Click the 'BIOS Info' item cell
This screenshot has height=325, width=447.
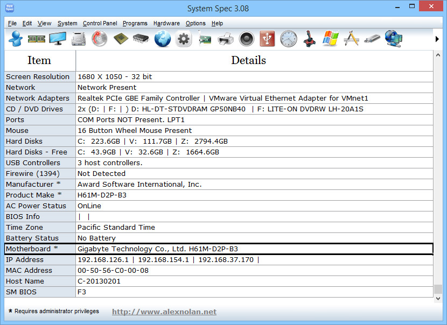click(x=40, y=217)
